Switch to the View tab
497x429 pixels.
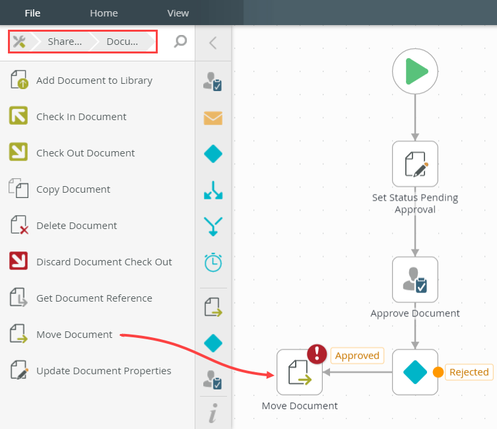point(178,13)
